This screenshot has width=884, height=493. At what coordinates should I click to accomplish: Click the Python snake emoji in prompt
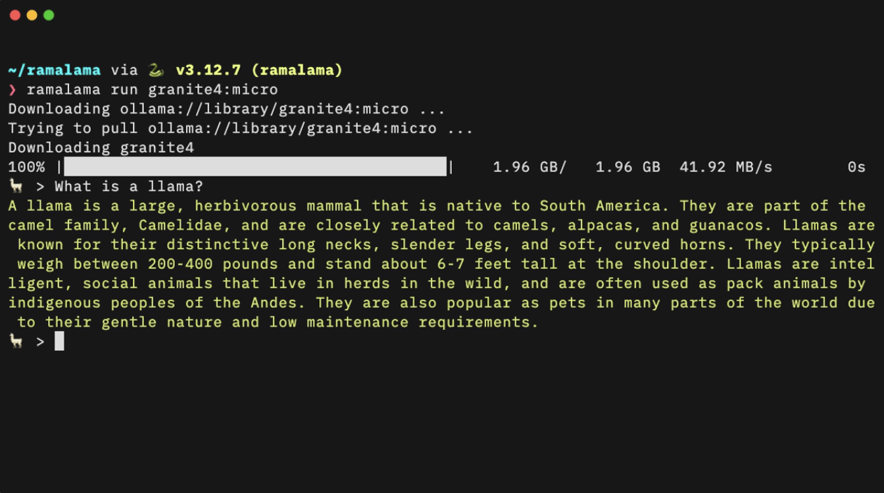[157, 70]
